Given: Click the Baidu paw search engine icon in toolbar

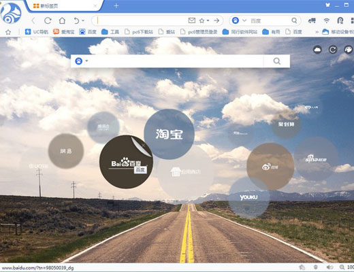Looking at the screenshot, I should click(x=236, y=20).
